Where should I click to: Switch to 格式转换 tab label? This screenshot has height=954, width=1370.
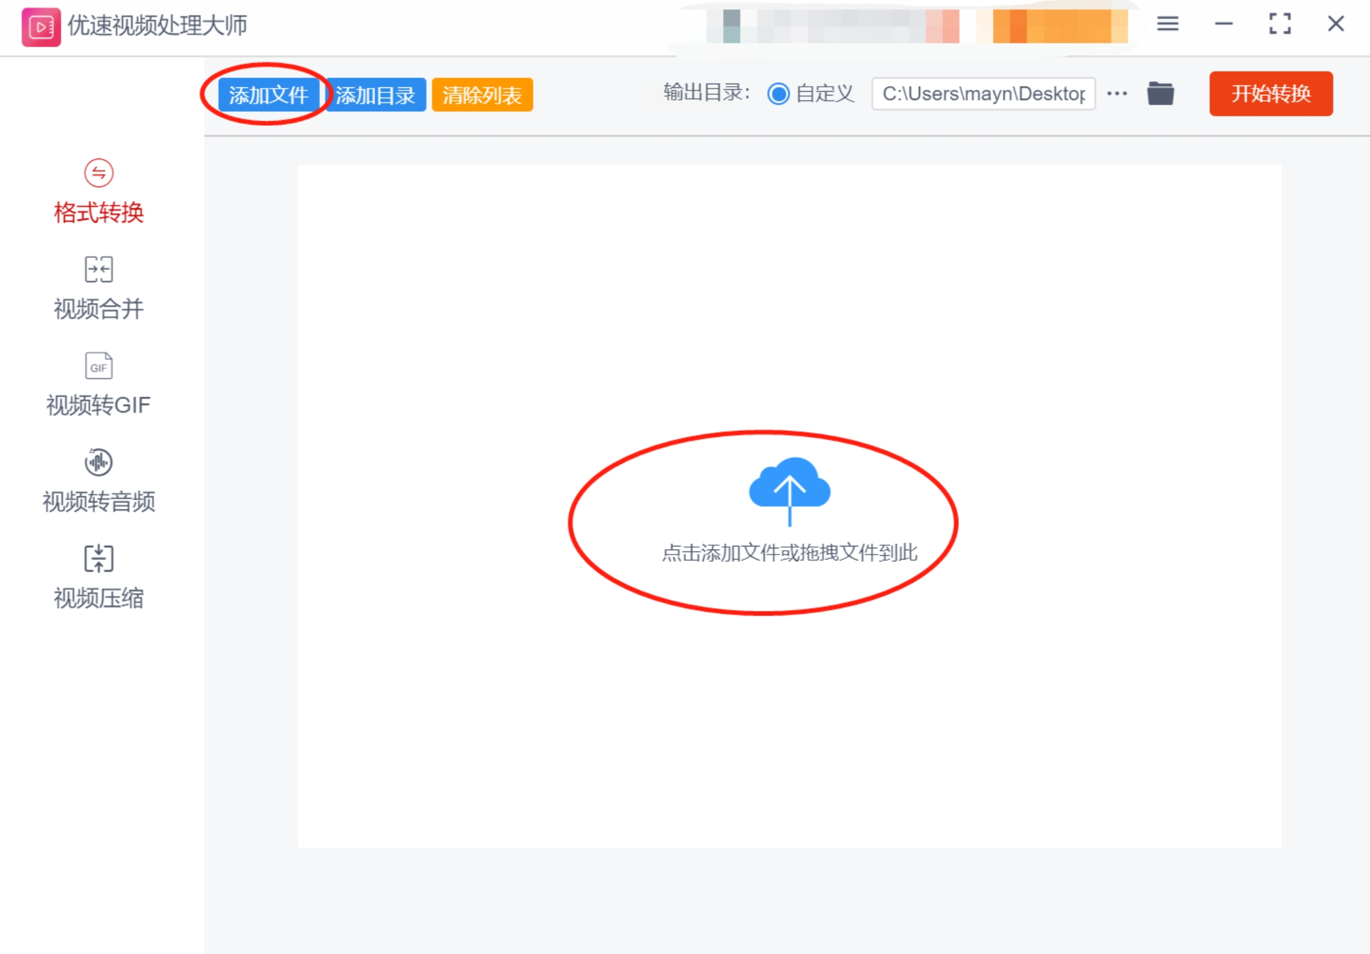tap(99, 213)
